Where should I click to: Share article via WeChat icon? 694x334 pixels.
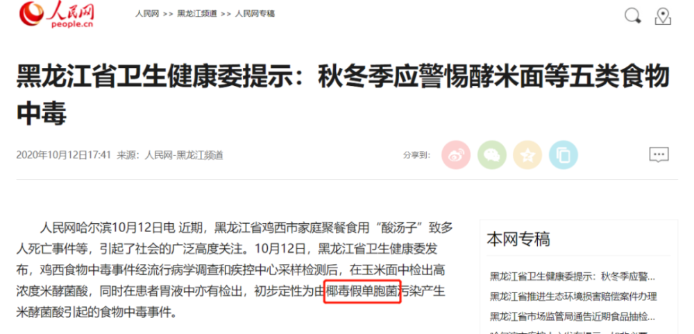pyautogui.click(x=492, y=155)
